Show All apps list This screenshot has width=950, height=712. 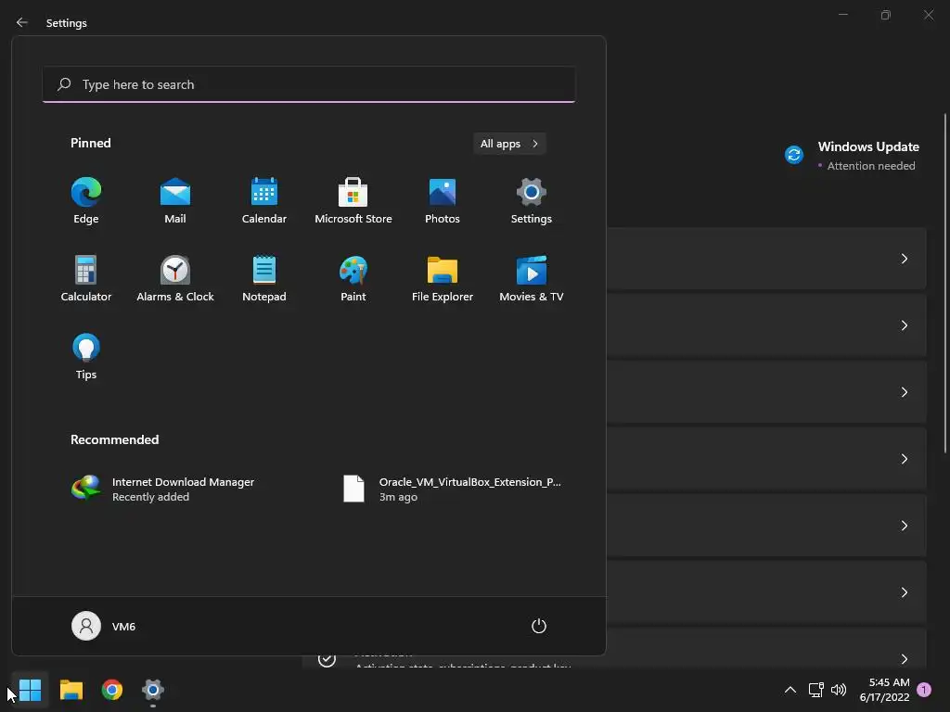509,144
